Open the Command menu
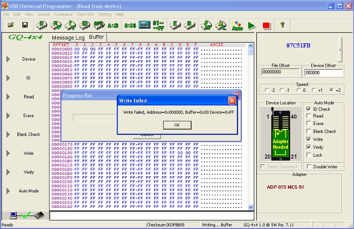The height and width of the screenshot is (229, 354). click(63, 15)
